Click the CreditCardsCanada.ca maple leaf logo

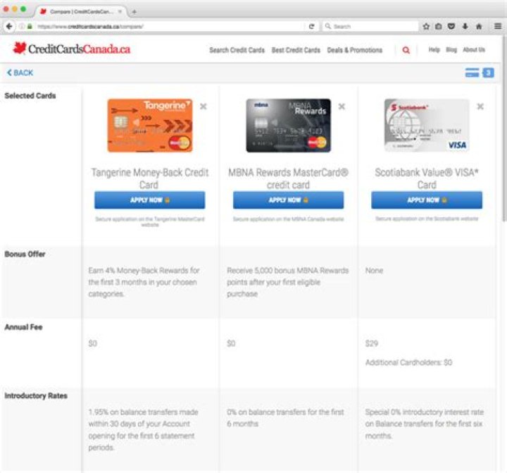tap(71, 49)
